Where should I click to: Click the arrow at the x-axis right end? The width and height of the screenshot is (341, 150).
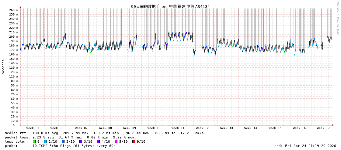333,125
